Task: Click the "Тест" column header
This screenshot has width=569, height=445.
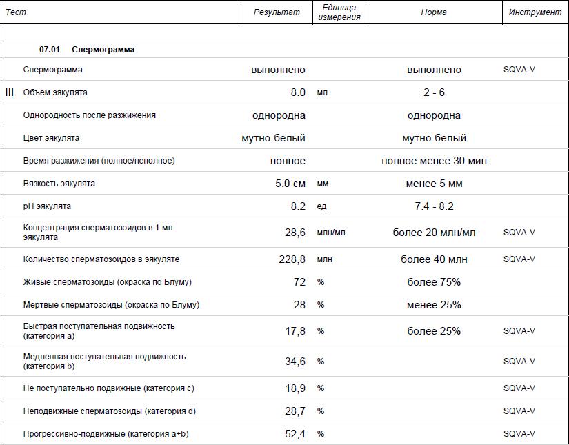Action: pyautogui.click(x=15, y=12)
